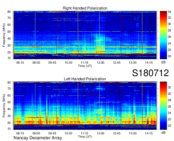This screenshot has height=141, width=174.
Task: Click the 26 dB value on Right Handed colorbar
Action: (169, 37)
